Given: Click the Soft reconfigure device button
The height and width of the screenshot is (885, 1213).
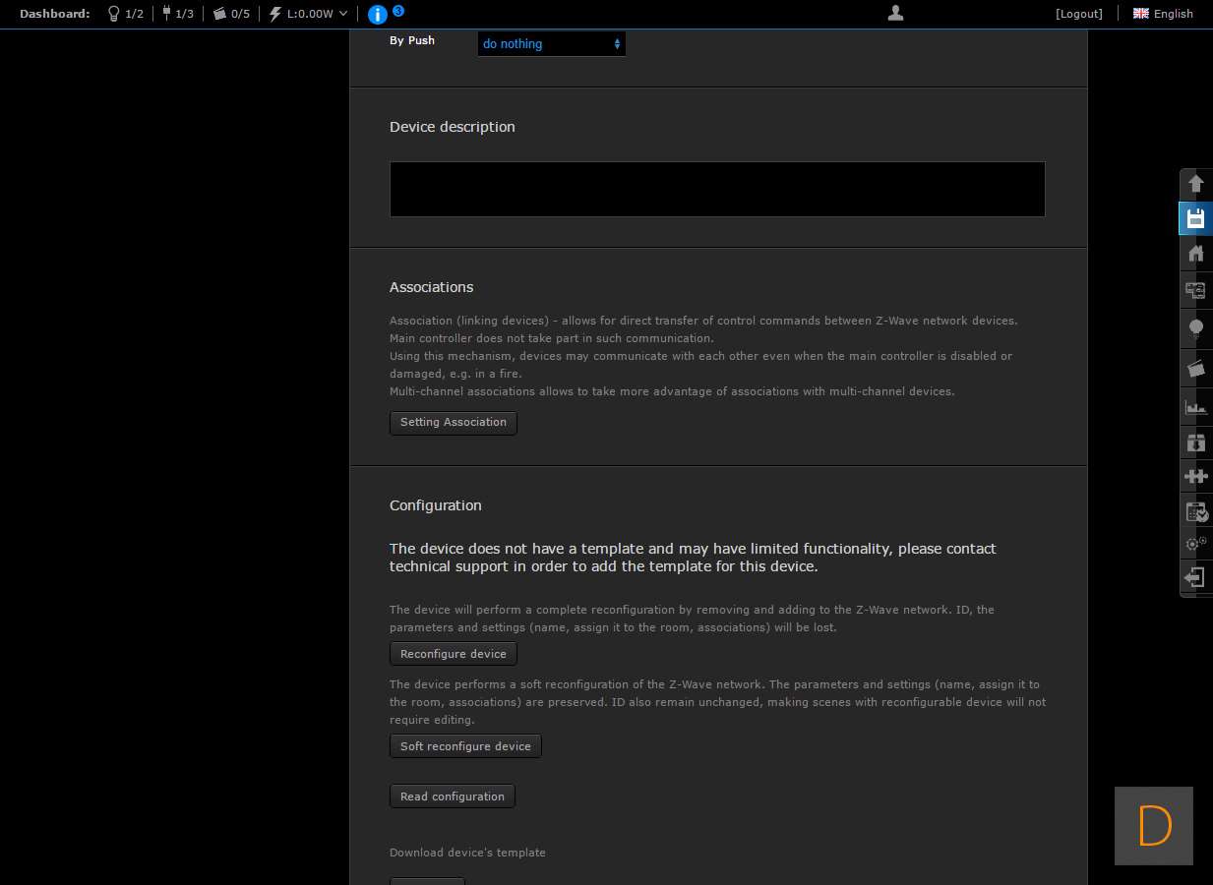Looking at the screenshot, I should coord(465,746).
